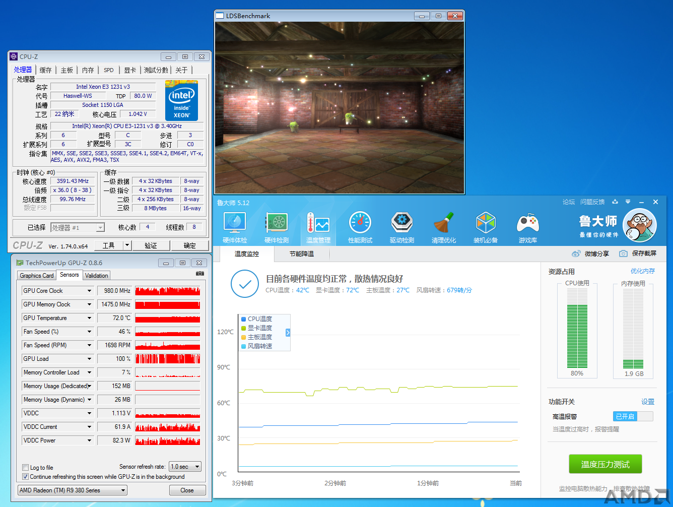
Task: Click the LDSBenchmark title bar icon
Action: pyautogui.click(x=220, y=16)
